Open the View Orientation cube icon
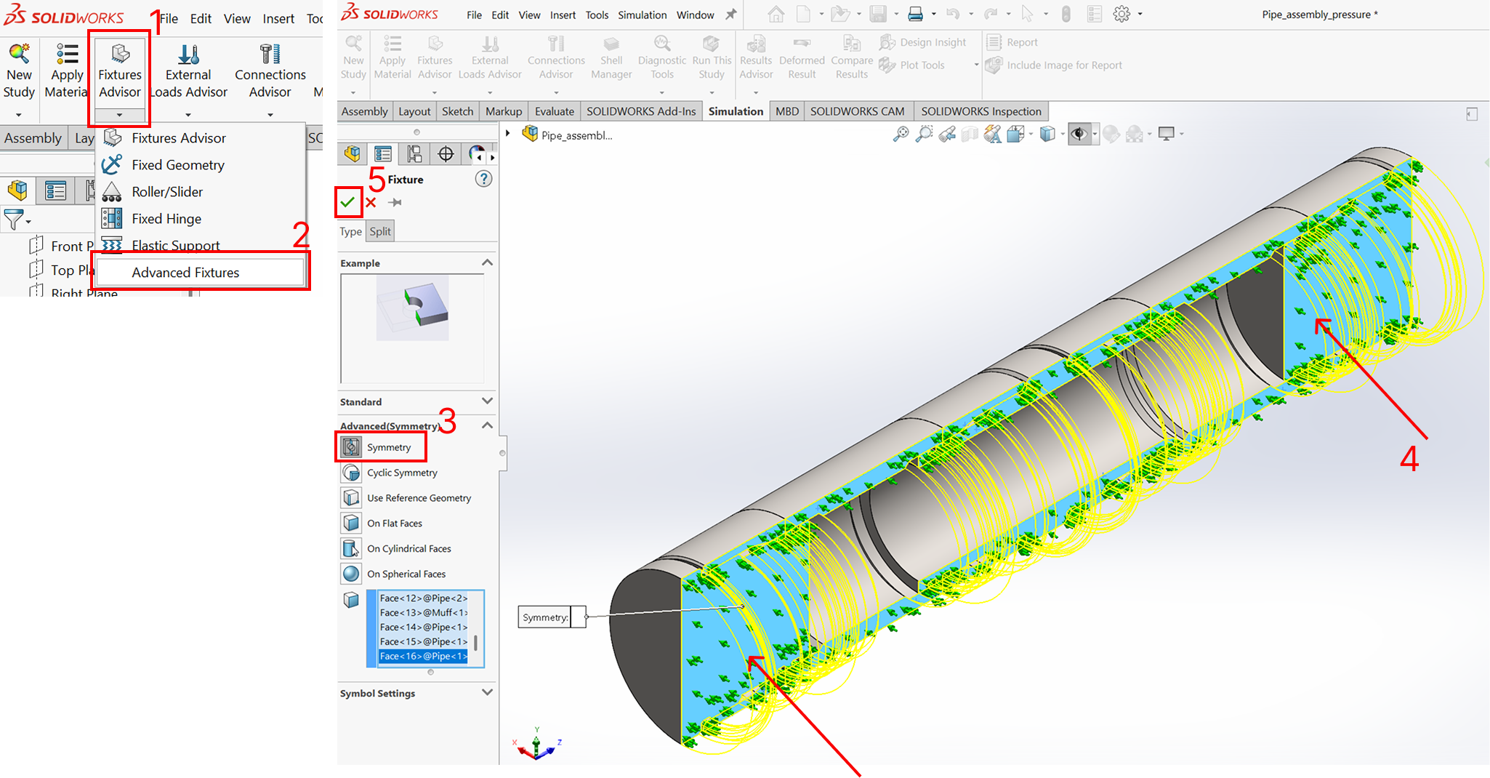This screenshot has width=1490, height=778. pos(1016,134)
